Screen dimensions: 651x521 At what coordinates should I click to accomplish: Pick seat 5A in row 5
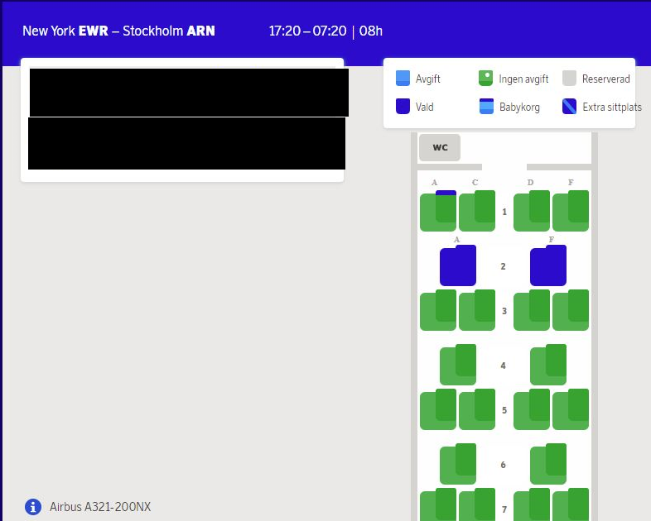coord(438,410)
